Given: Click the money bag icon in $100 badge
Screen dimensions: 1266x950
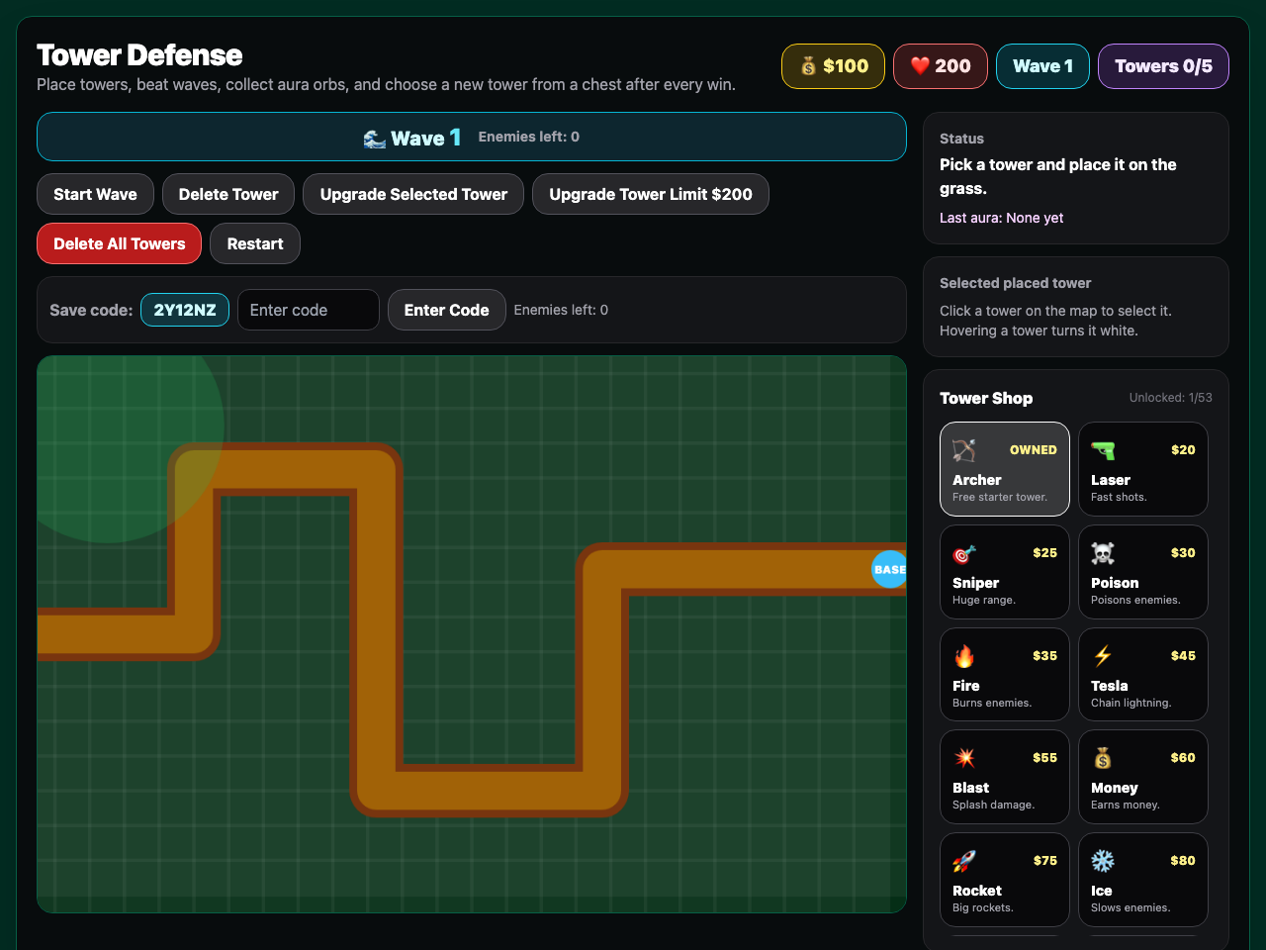Looking at the screenshot, I should coord(808,66).
